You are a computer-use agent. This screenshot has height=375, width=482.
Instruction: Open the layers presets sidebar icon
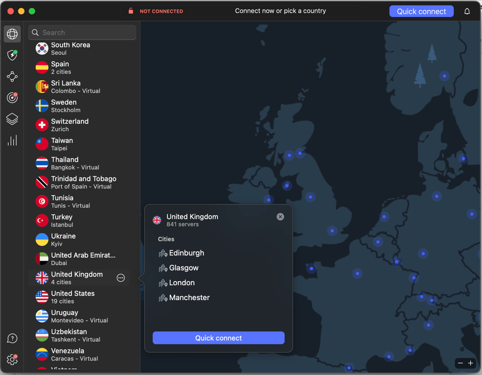tap(12, 119)
